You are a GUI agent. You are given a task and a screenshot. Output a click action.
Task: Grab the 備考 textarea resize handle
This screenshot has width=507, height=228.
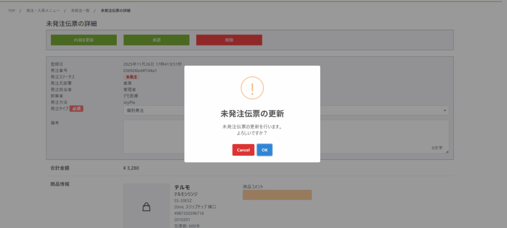[447, 151]
